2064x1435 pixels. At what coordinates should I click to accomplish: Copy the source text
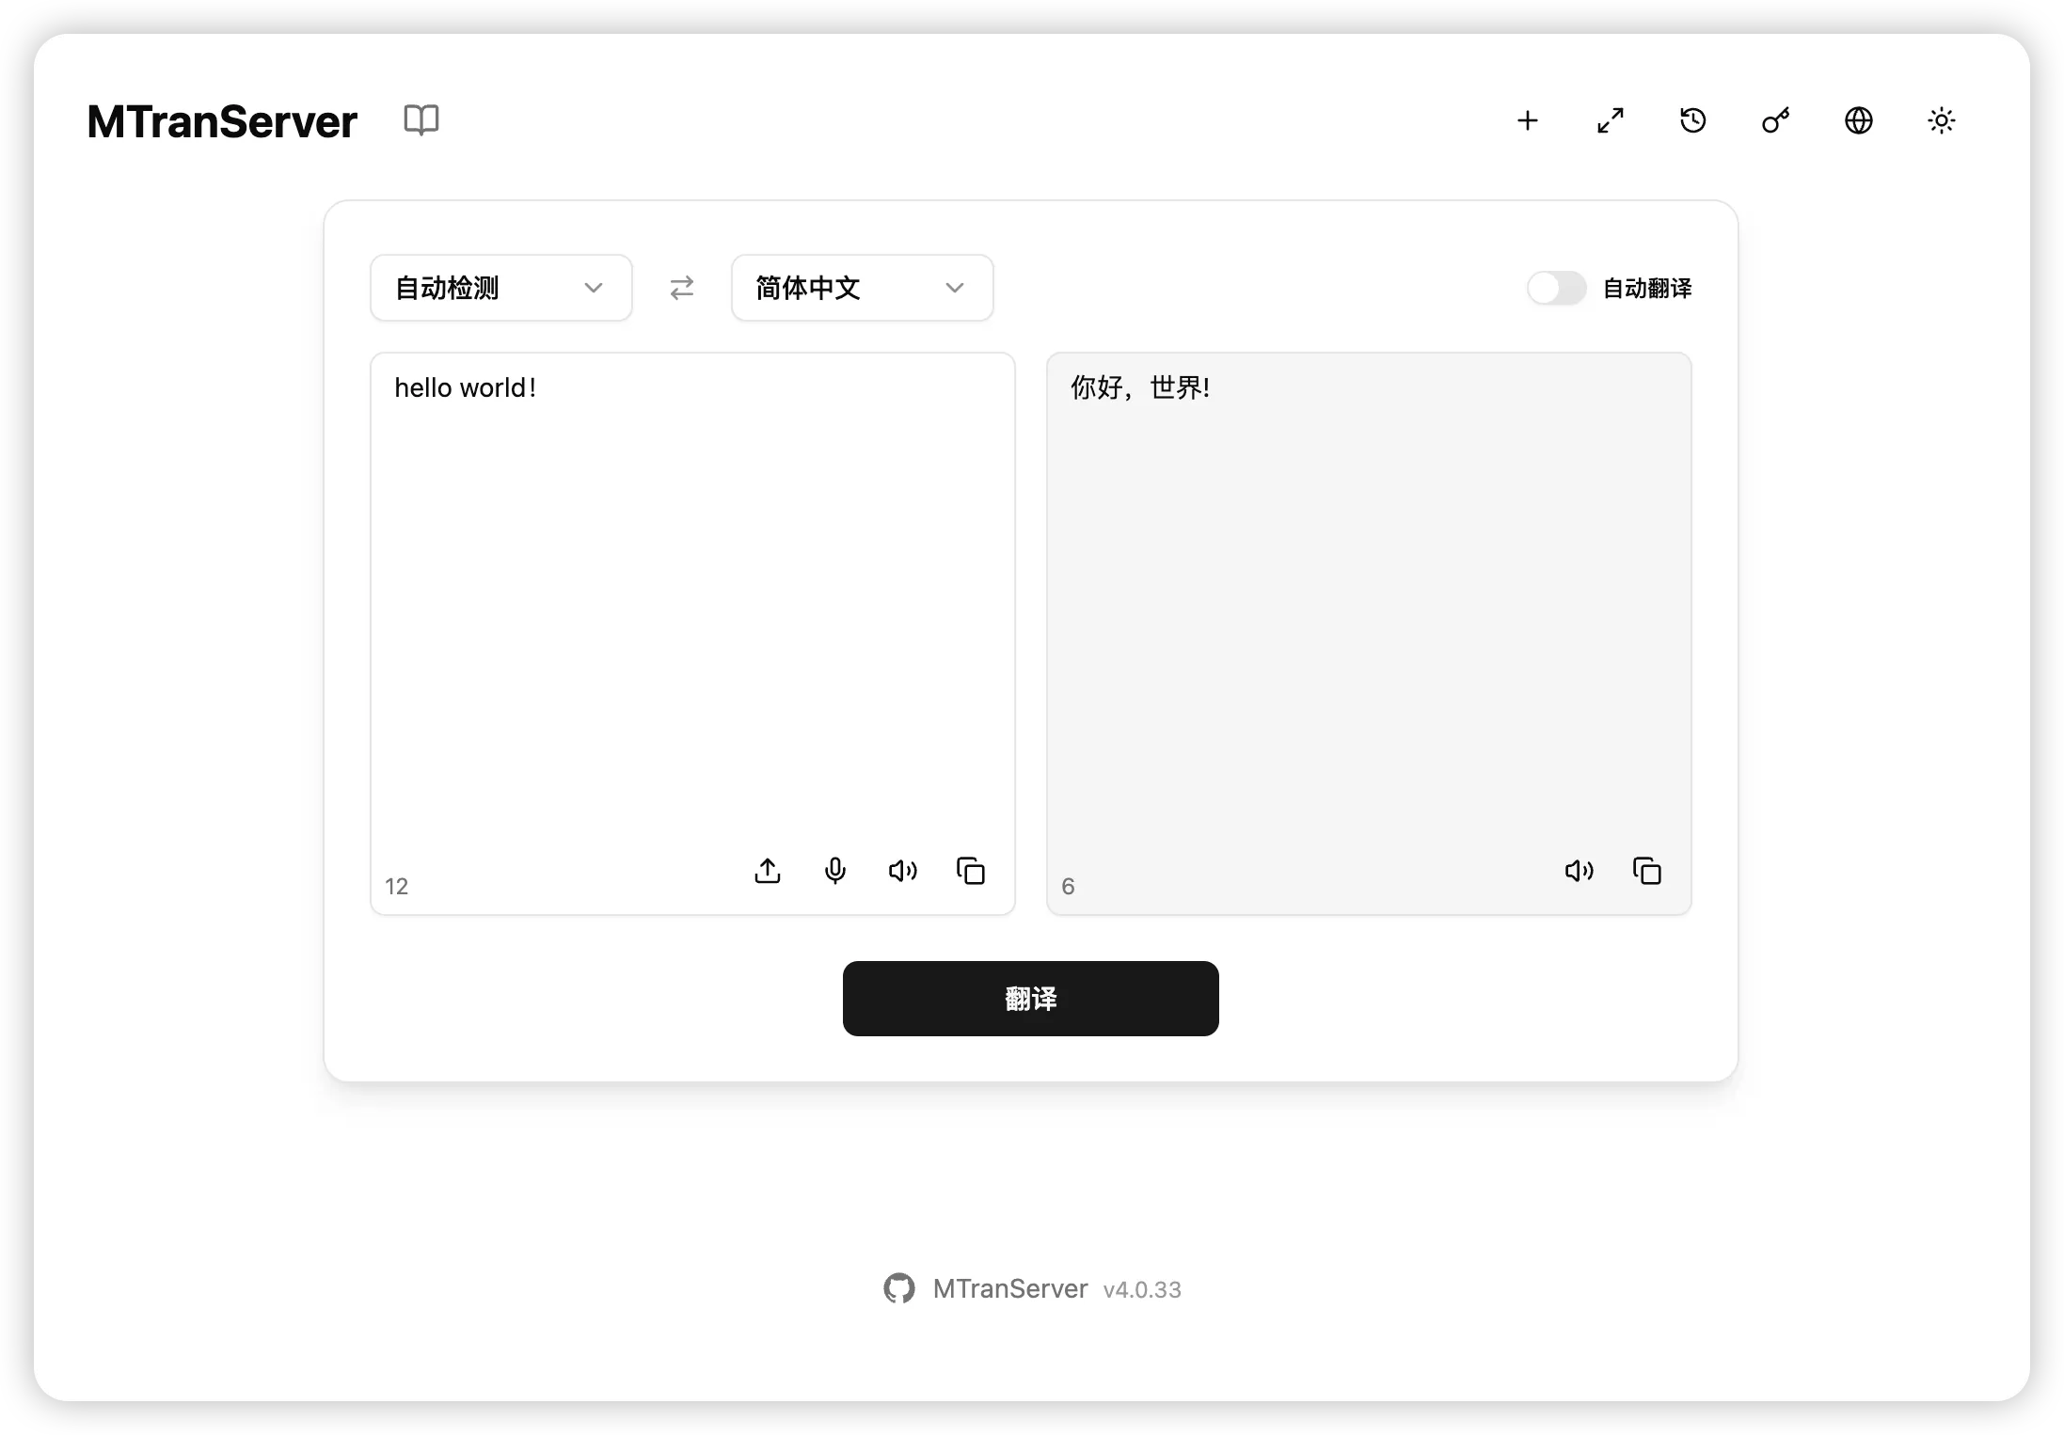(x=971, y=872)
